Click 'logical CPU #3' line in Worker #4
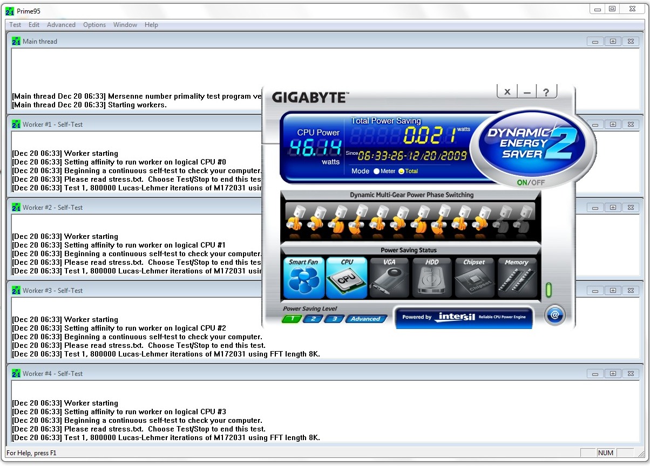The width and height of the screenshot is (650, 466). 119,412
